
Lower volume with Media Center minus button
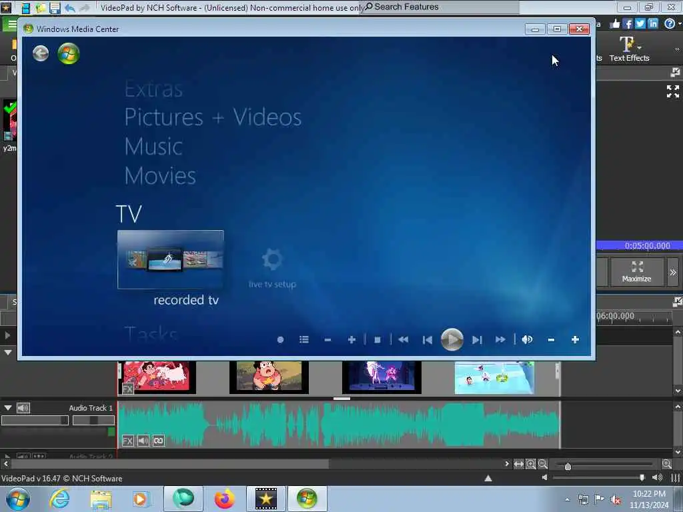[551, 339]
